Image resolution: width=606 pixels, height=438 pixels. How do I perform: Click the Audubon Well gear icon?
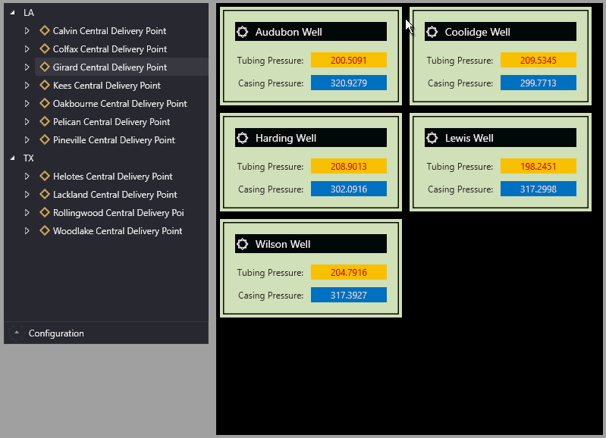[x=242, y=32]
